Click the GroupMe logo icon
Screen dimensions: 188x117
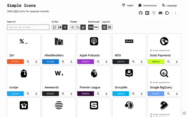point(129,73)
